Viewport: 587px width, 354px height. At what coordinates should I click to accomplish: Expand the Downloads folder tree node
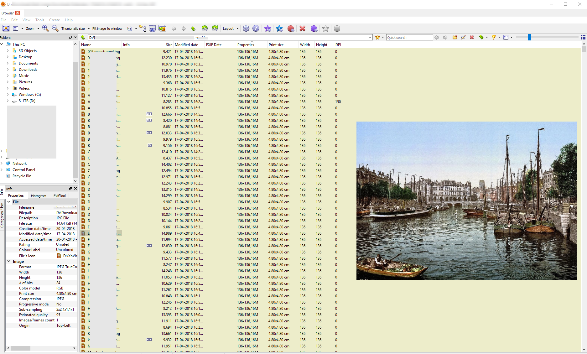[8, 70]
